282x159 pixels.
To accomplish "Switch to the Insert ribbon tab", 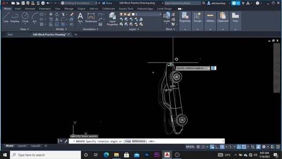I will [x=18, y=9].
